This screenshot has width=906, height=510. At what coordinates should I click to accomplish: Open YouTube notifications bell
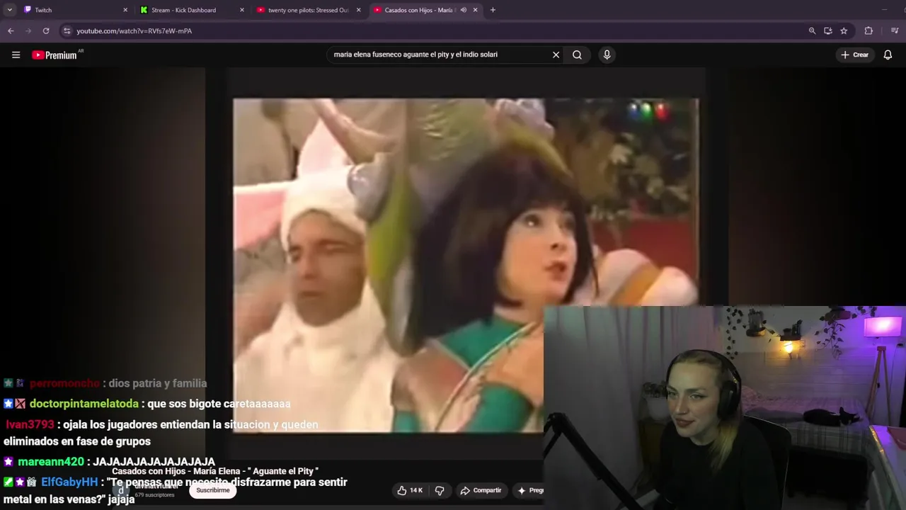pyautogui.click(x=888, y=55)
